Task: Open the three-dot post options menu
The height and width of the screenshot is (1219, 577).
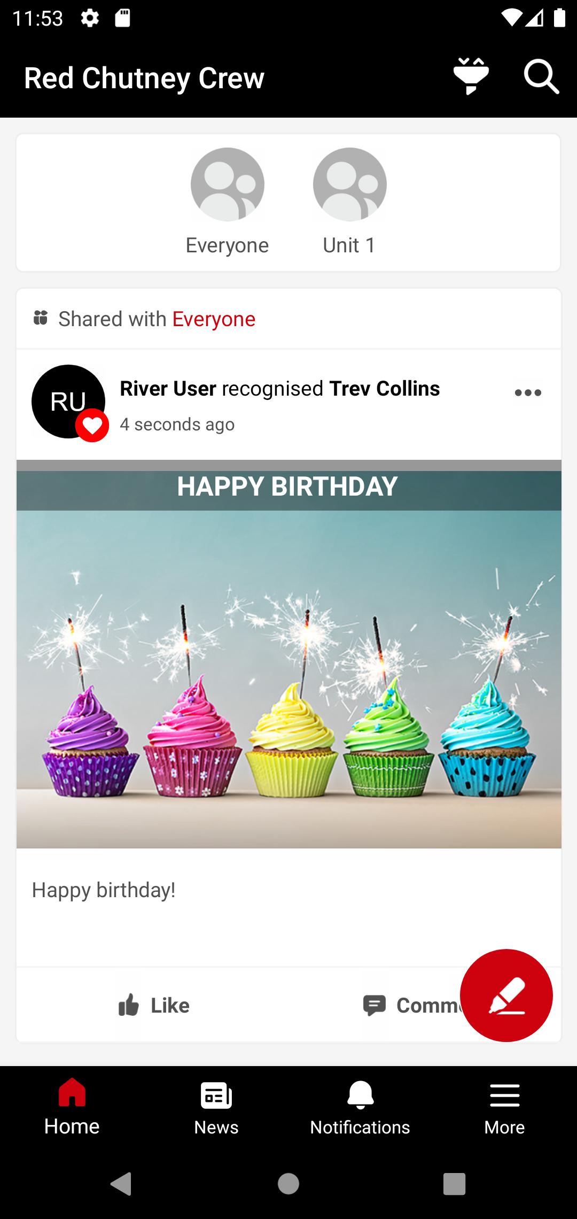Action: point(528,393)
